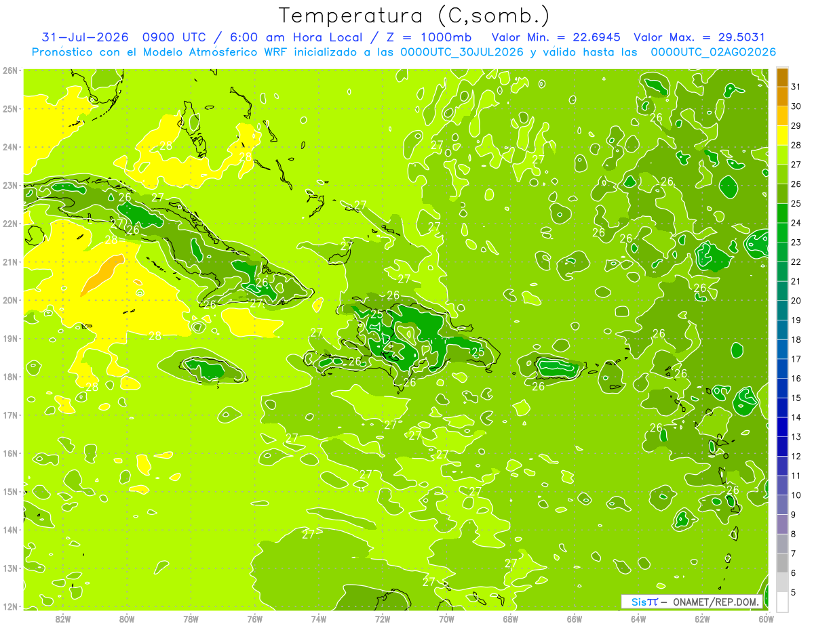Click the "21N" latitude axis label

[x=10, y=262]
